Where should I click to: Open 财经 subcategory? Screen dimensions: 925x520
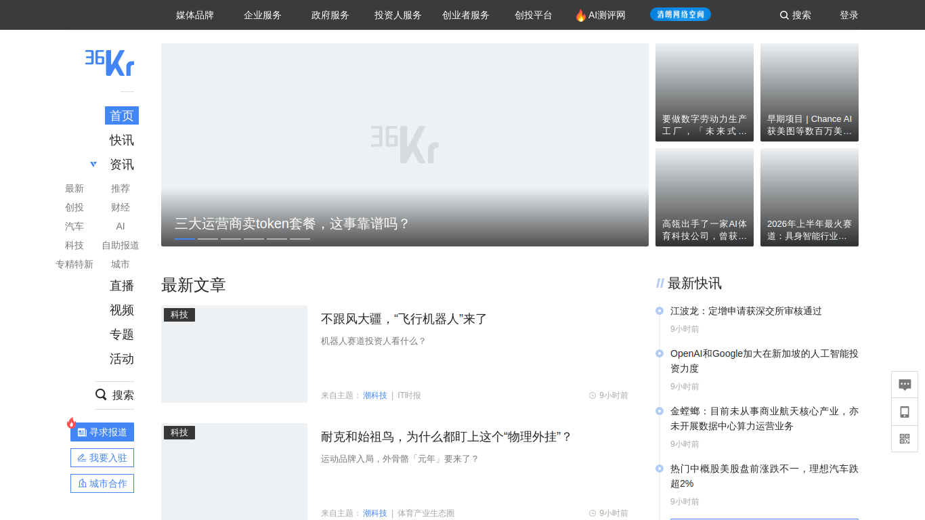point(121,207)
